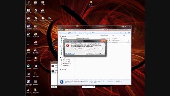
Task: Select the Untitled 2 file icon
Action: tap(29, 75)
